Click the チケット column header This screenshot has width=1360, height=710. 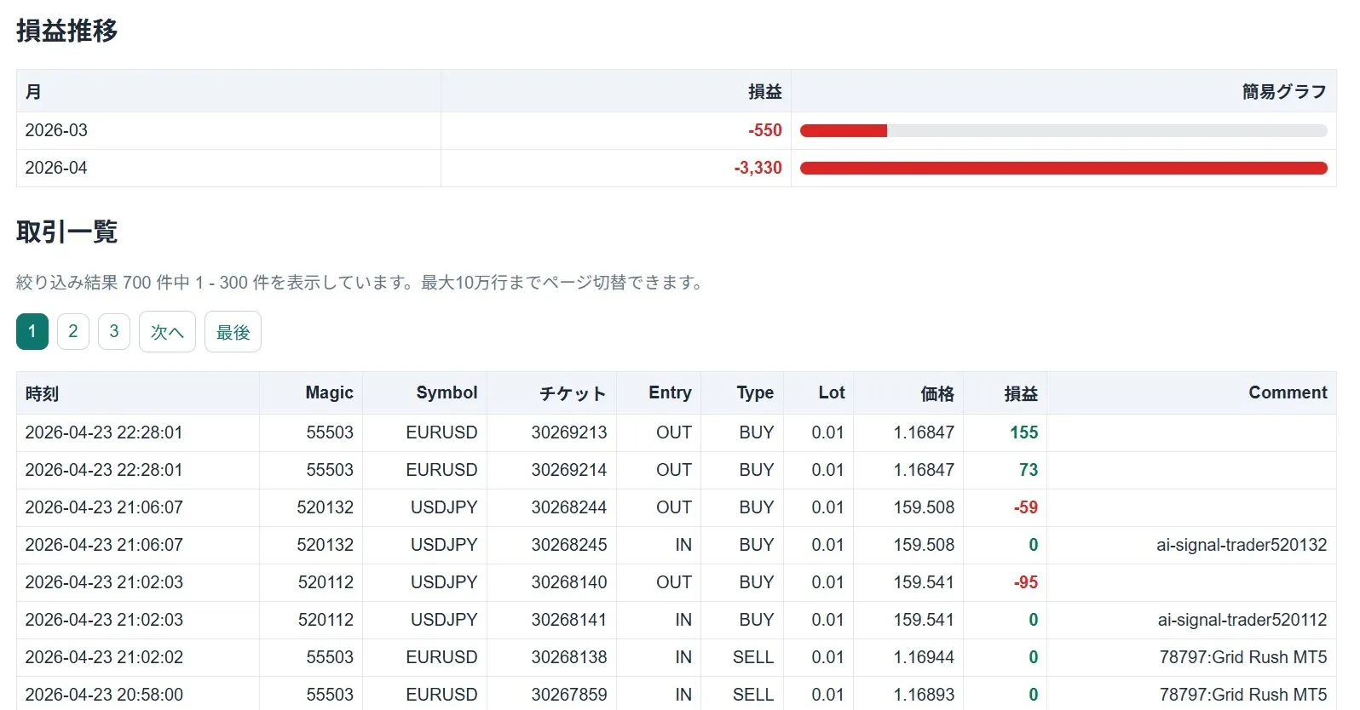coord(572,393)
